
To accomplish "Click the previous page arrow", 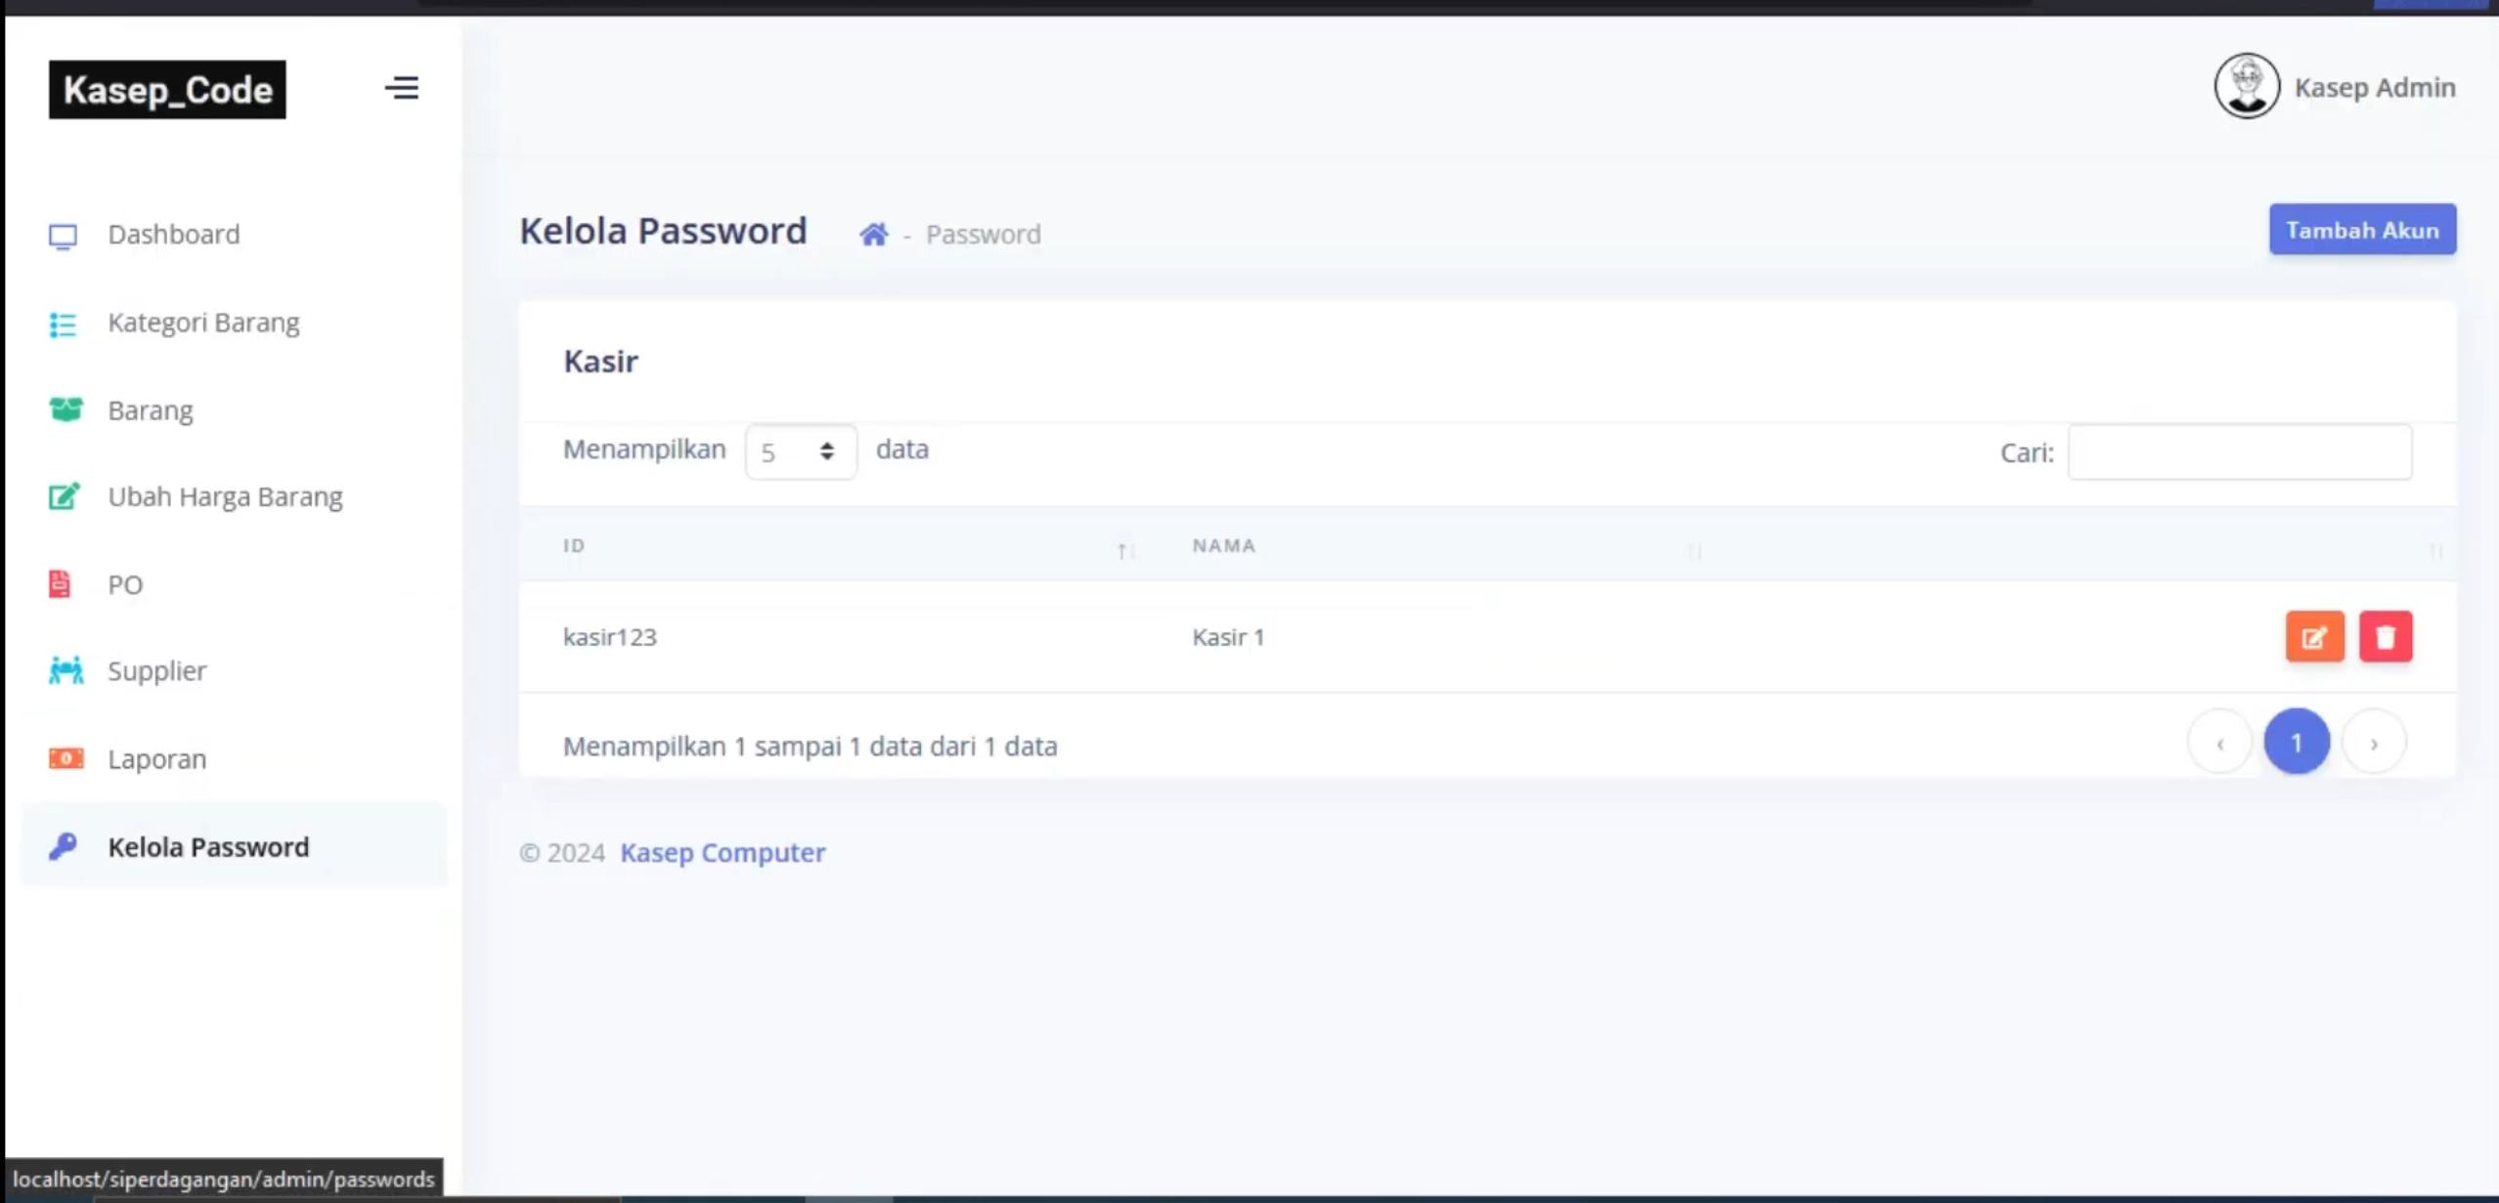I will 2220,742.
